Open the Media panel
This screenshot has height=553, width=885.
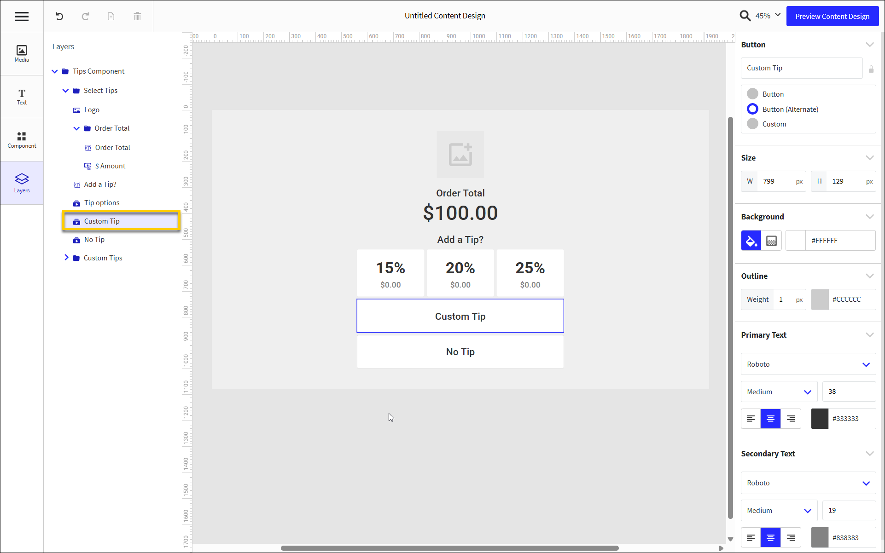point(22,53)
